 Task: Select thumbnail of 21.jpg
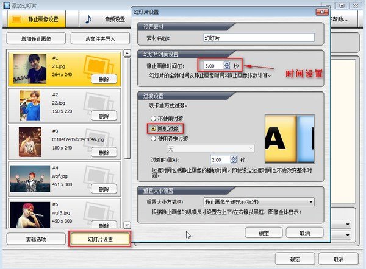[30, 69]
